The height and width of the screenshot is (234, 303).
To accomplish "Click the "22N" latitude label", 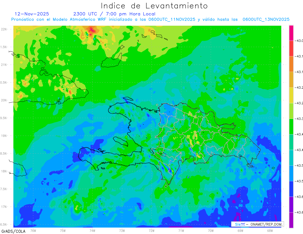I will 4,29.
